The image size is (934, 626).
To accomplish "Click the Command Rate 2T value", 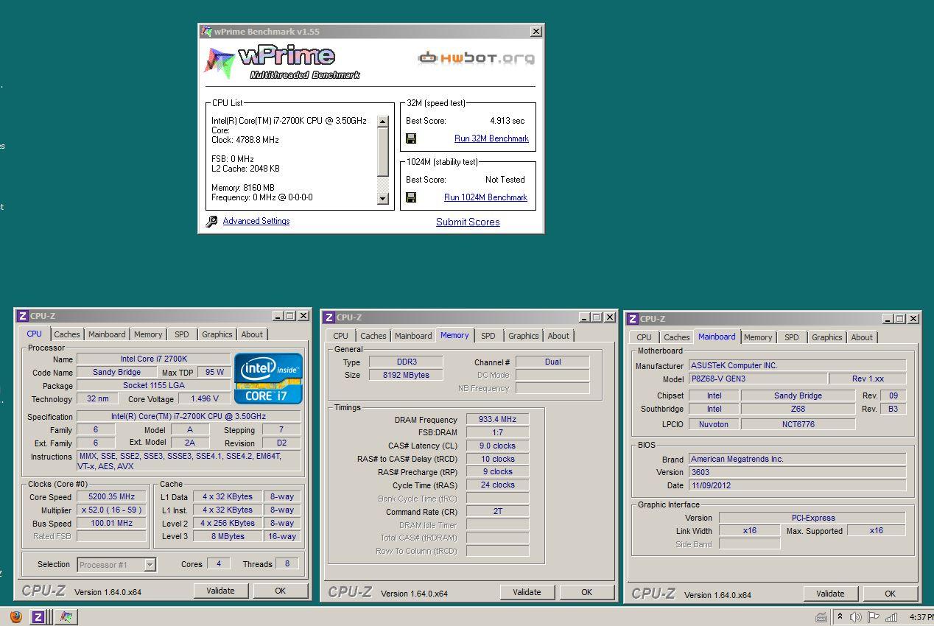I will (x=497, y=511).
